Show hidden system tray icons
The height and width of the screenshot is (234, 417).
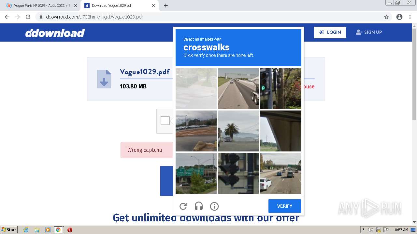click(363, 230)
